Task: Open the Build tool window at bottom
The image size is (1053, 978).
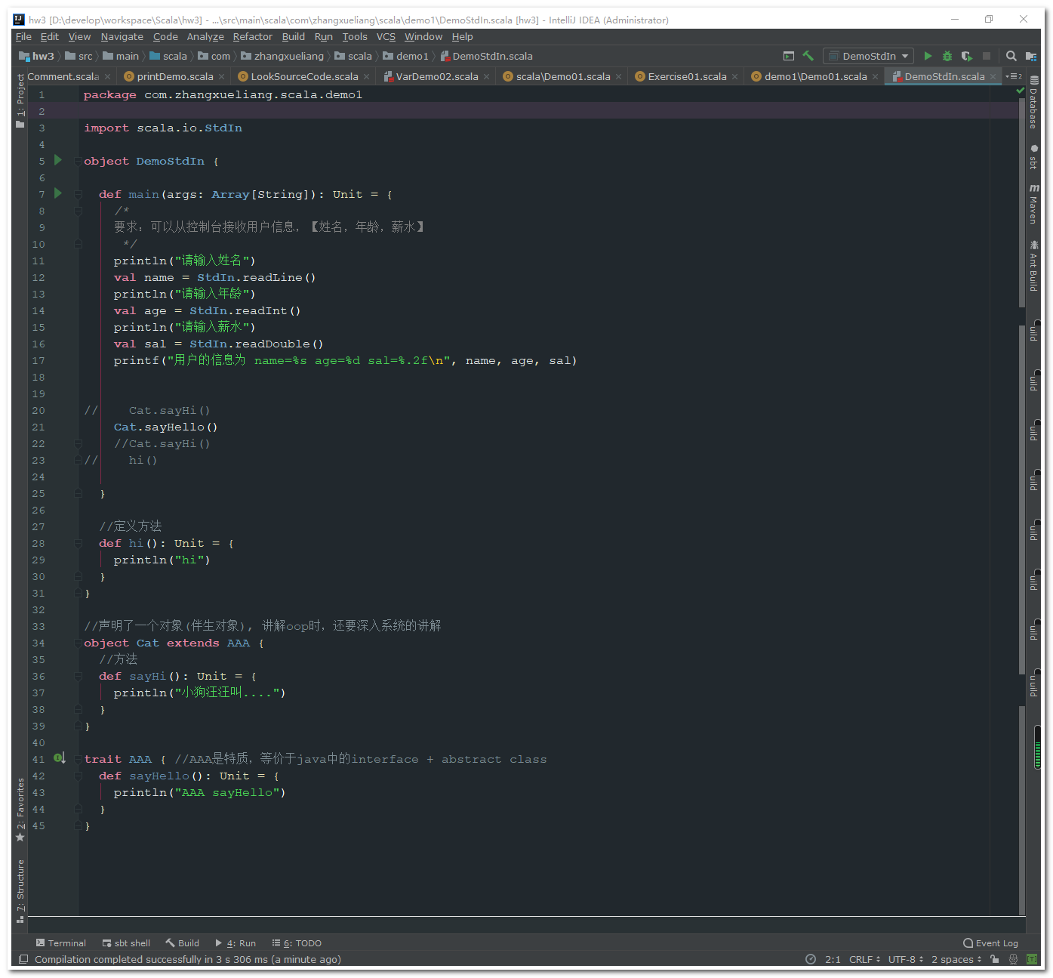Action: tap(183, 943)
